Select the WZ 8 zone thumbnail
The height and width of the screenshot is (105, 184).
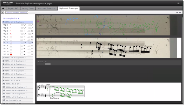pyautogui.click(x=11, y=46)
